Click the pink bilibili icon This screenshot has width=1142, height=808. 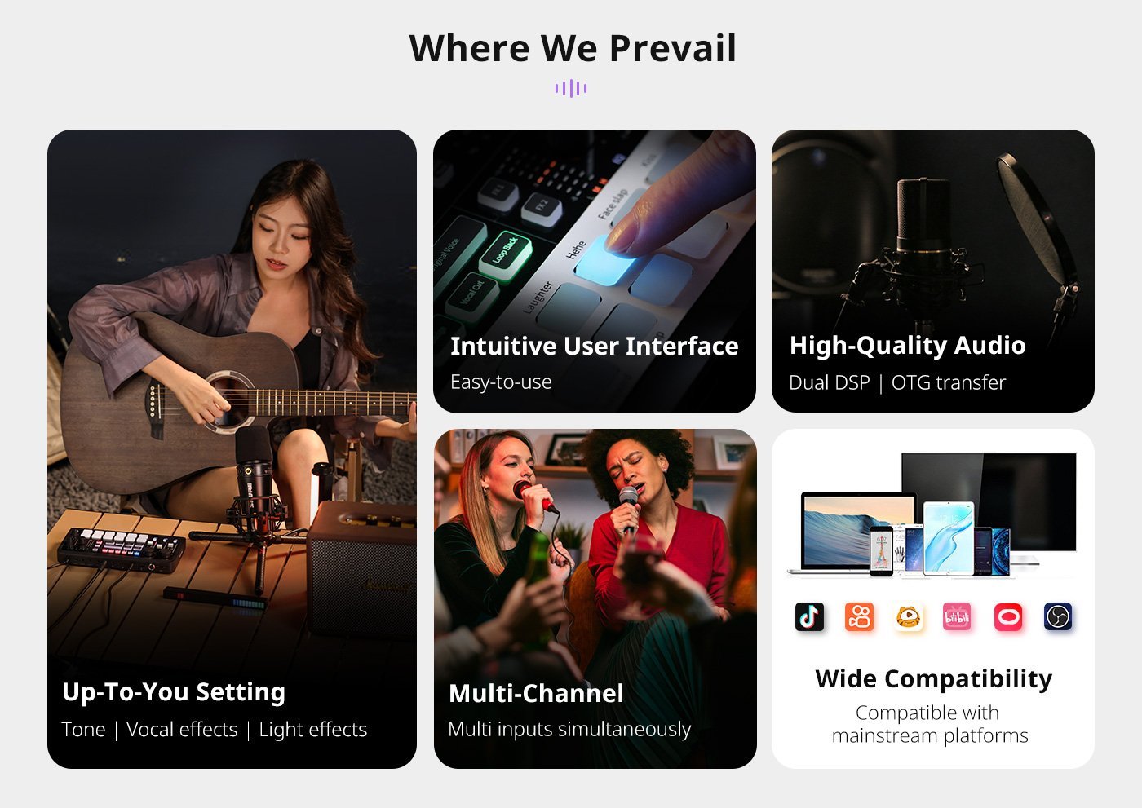pyautogui.click(x=958, y=616)
